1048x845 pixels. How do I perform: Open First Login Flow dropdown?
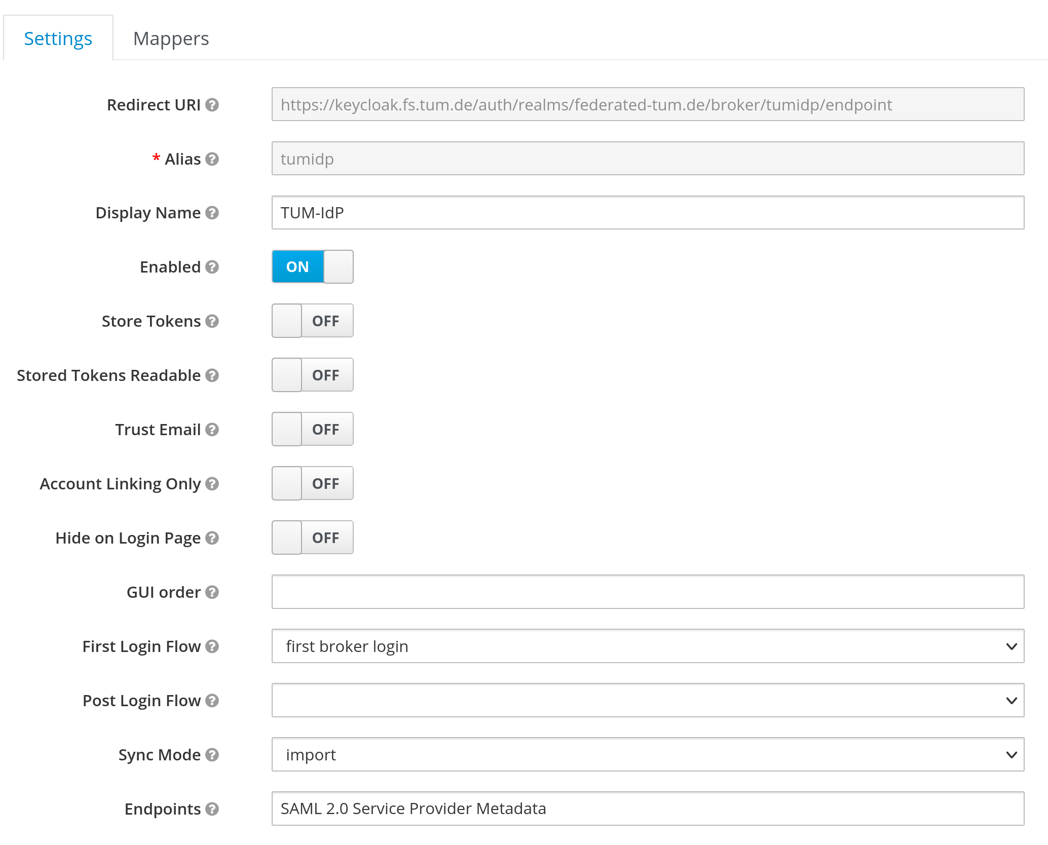pos(647,646)
